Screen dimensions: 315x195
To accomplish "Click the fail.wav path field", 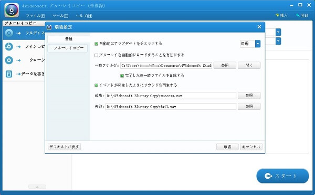I will coord(171,107).
